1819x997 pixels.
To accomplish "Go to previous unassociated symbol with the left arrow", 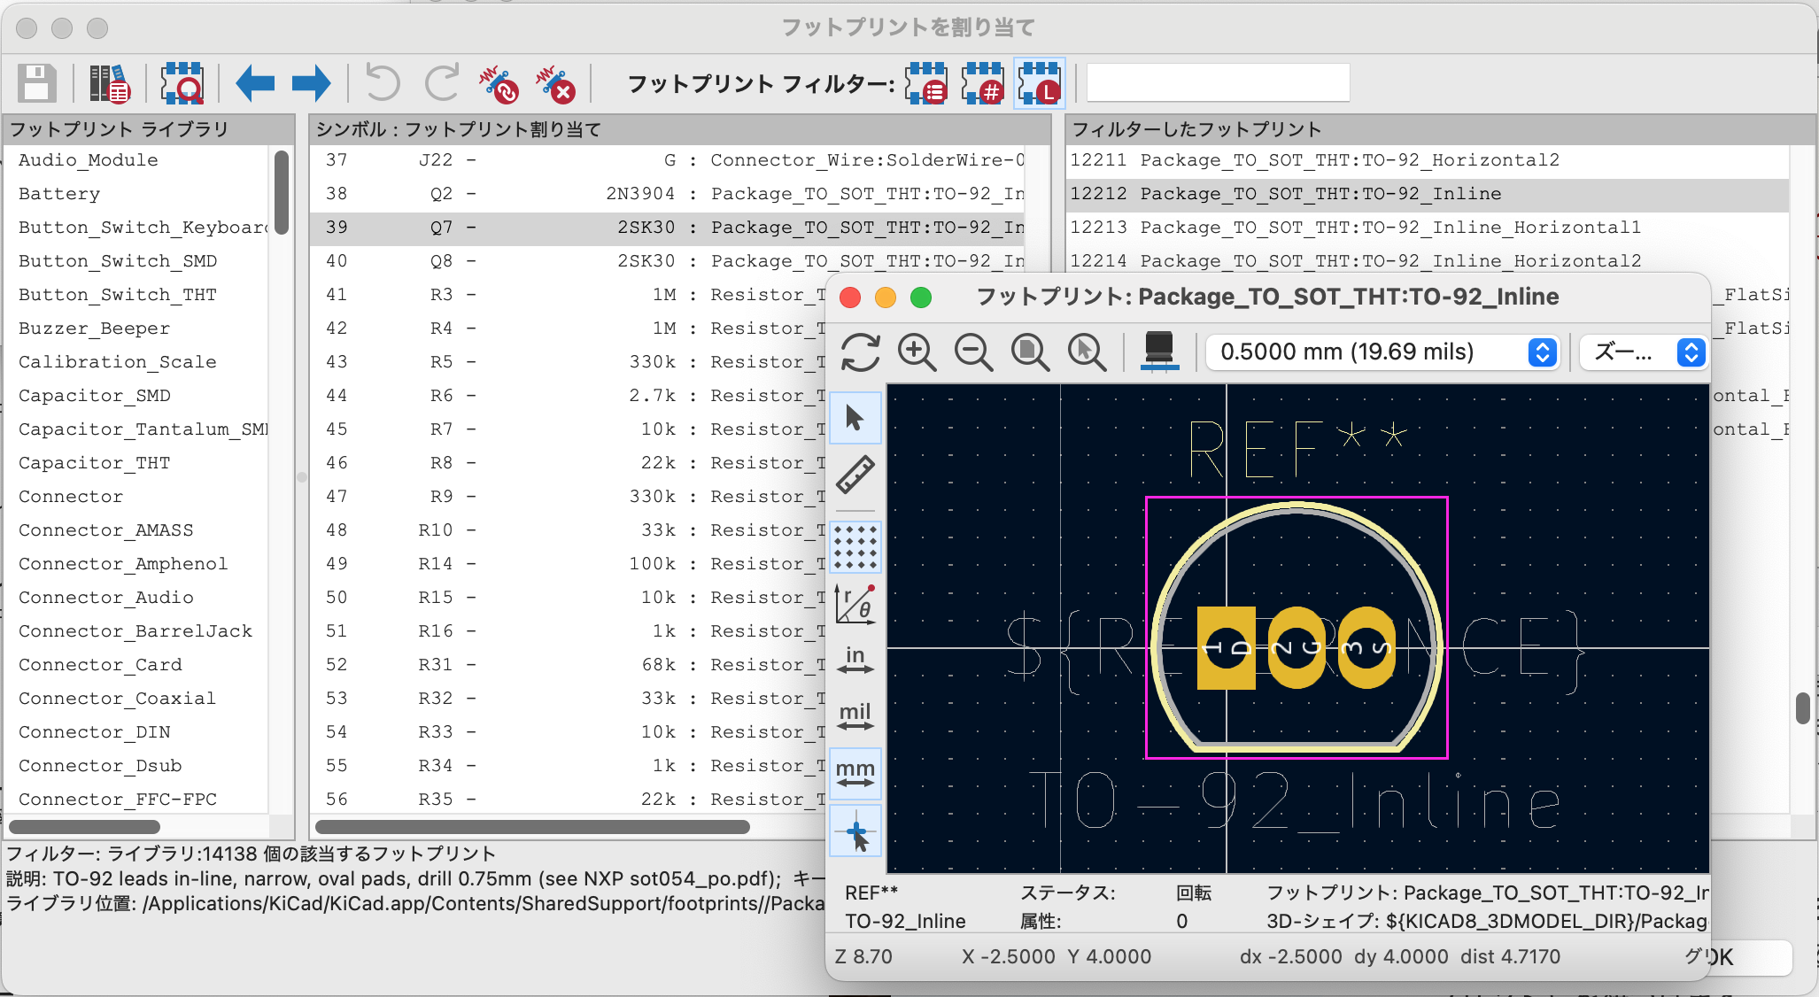I will [255, 84].
